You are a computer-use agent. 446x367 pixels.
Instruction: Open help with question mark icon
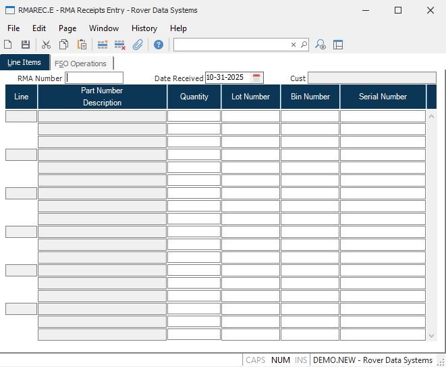pyautogui.click(x=159, y=45)
